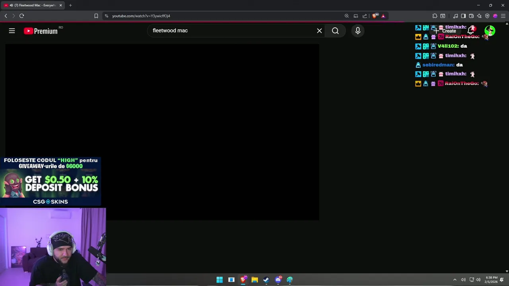Open the browser extensions puzzle icon
Image resolution: width=509 pixels, height=286 pixels.
point(435,16)
